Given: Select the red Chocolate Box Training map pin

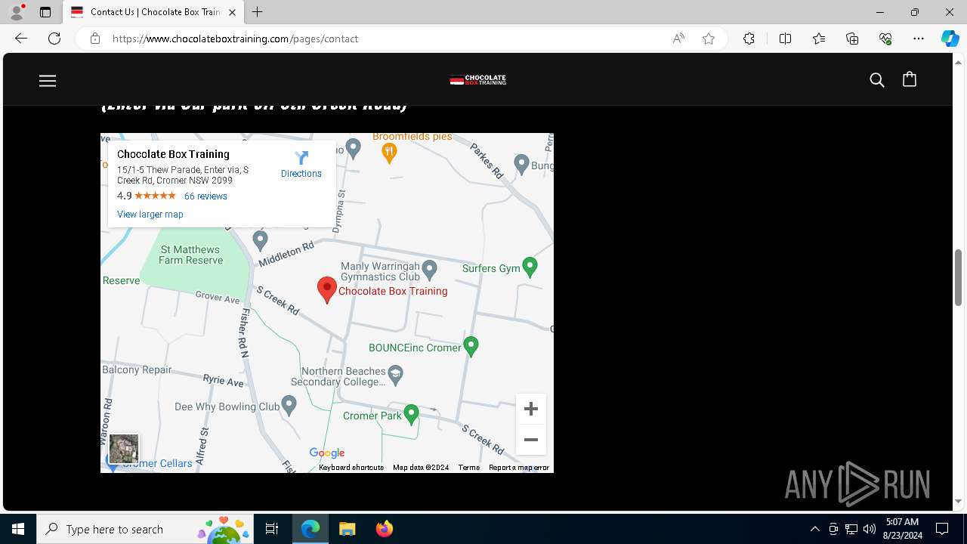Looking at the screenshot, I should click(326, 290).
